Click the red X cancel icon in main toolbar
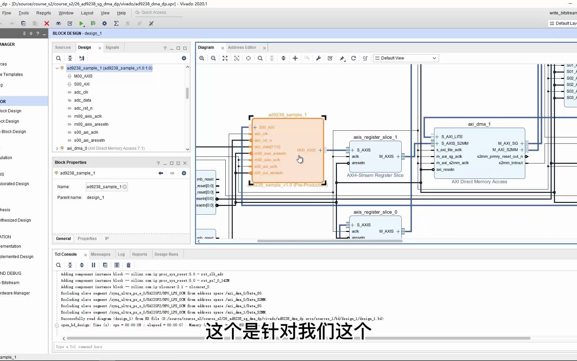Image resolution: width=577 pixels, height=361 pixels. (47, 23)
